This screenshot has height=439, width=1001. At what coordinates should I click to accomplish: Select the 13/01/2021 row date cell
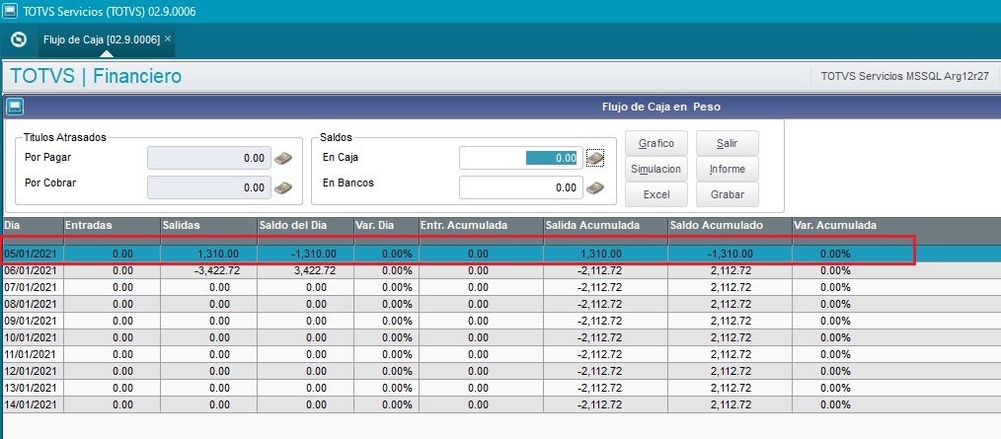tap(32, 388)
